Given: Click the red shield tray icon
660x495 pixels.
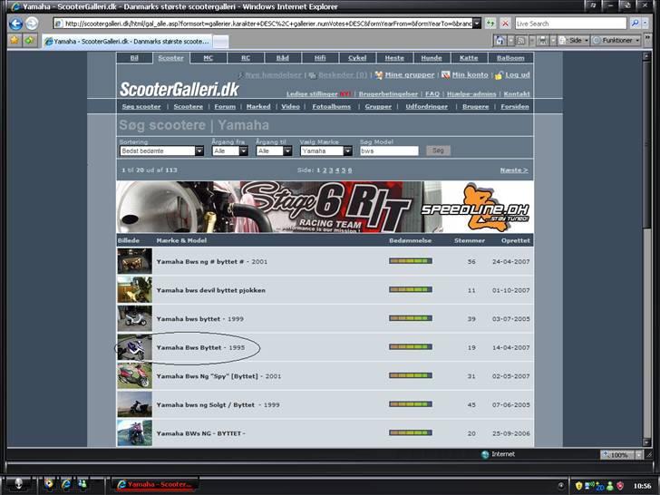Looking at the screenshot, I should 620,486.
